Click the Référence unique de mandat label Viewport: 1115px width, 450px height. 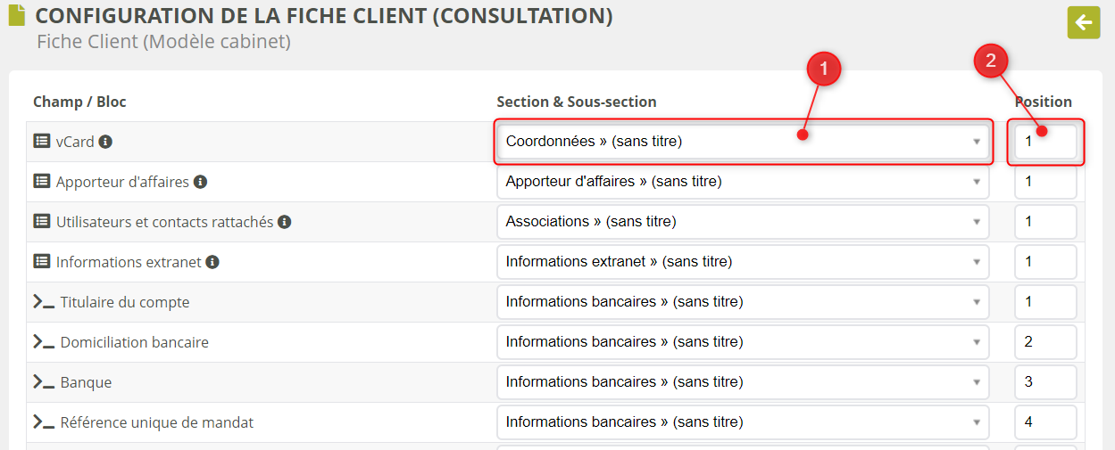[156, 422]
